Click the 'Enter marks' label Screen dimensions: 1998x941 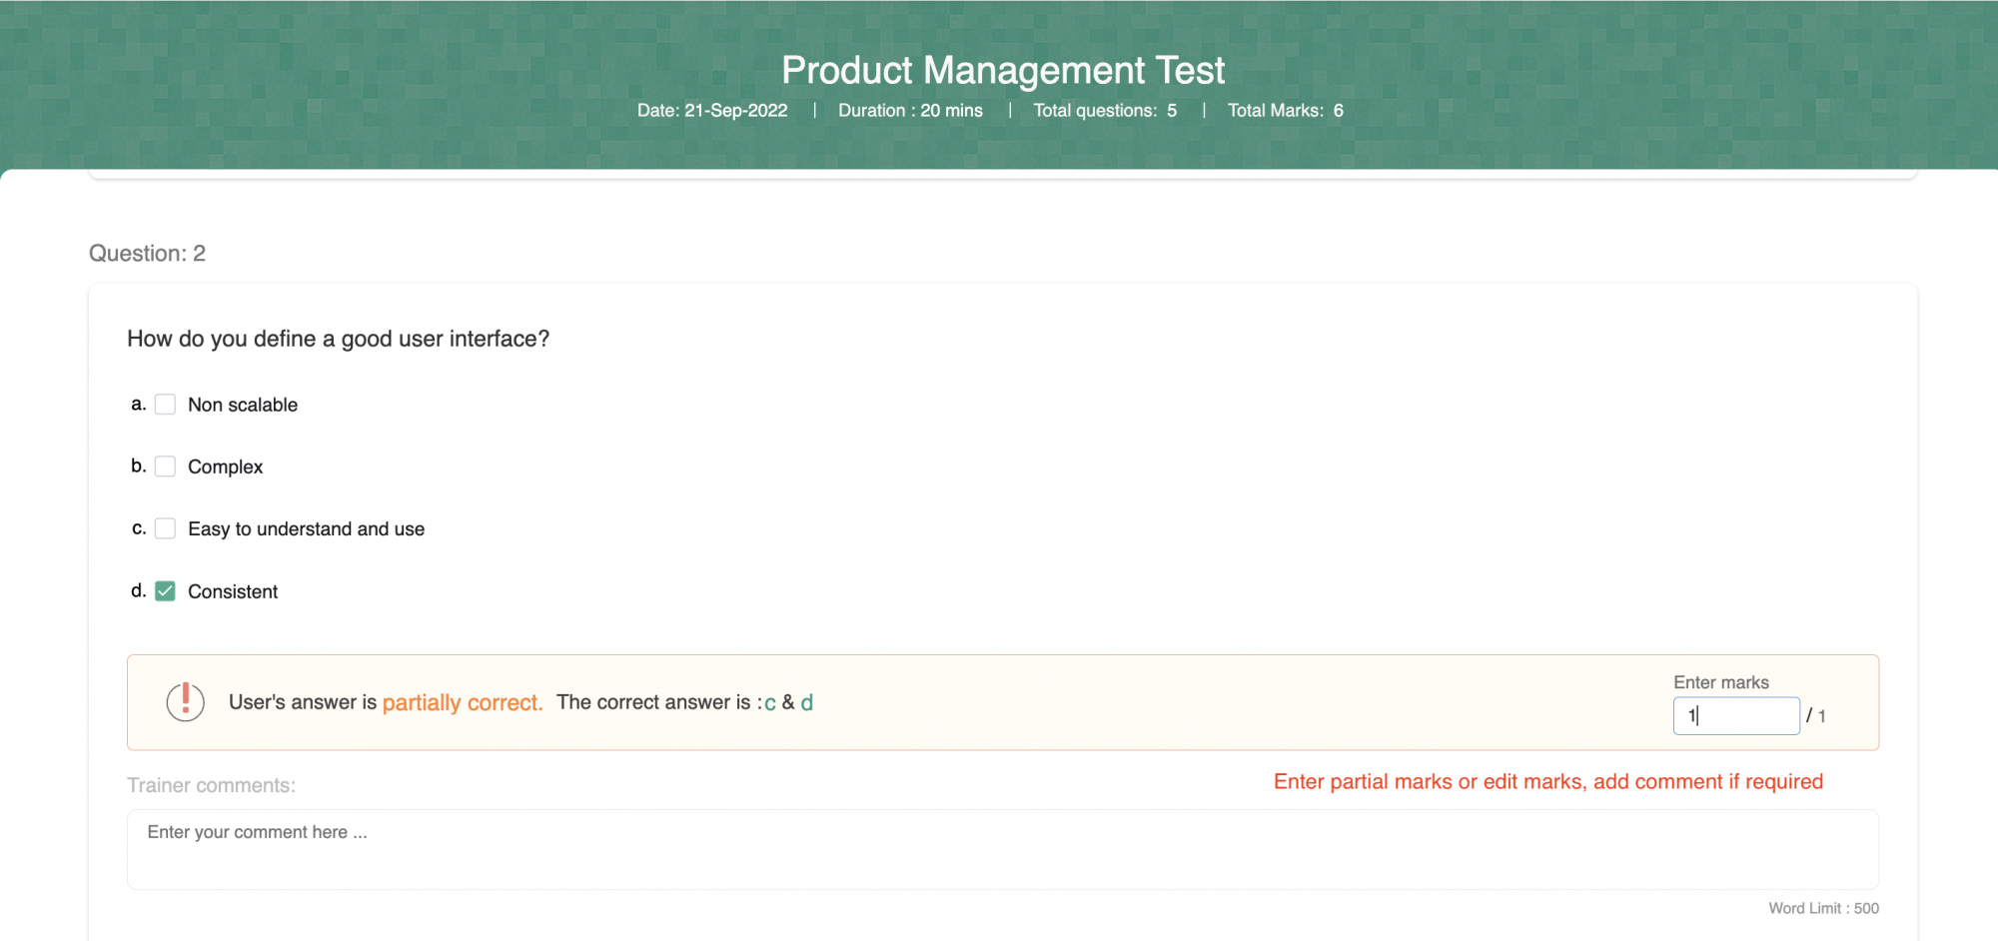(x=1720, y=682)
